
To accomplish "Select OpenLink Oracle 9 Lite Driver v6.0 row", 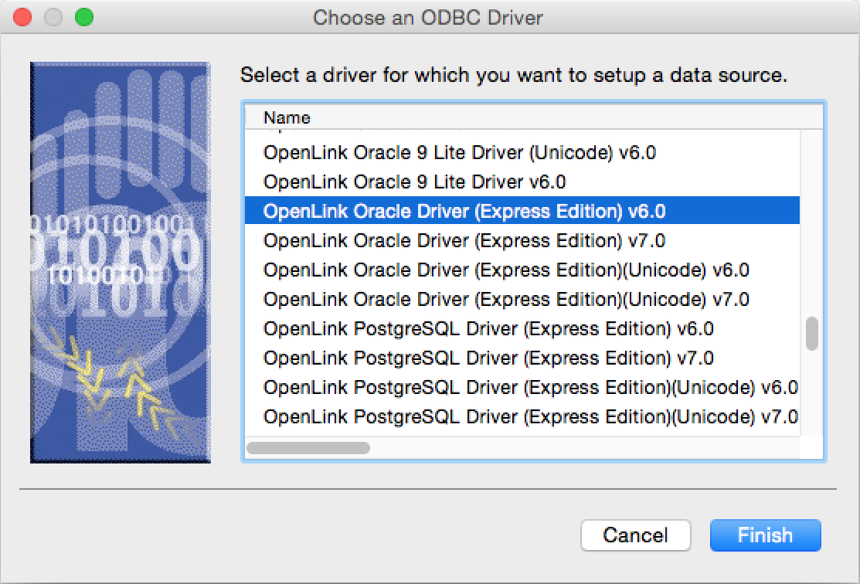I will 522,182.
